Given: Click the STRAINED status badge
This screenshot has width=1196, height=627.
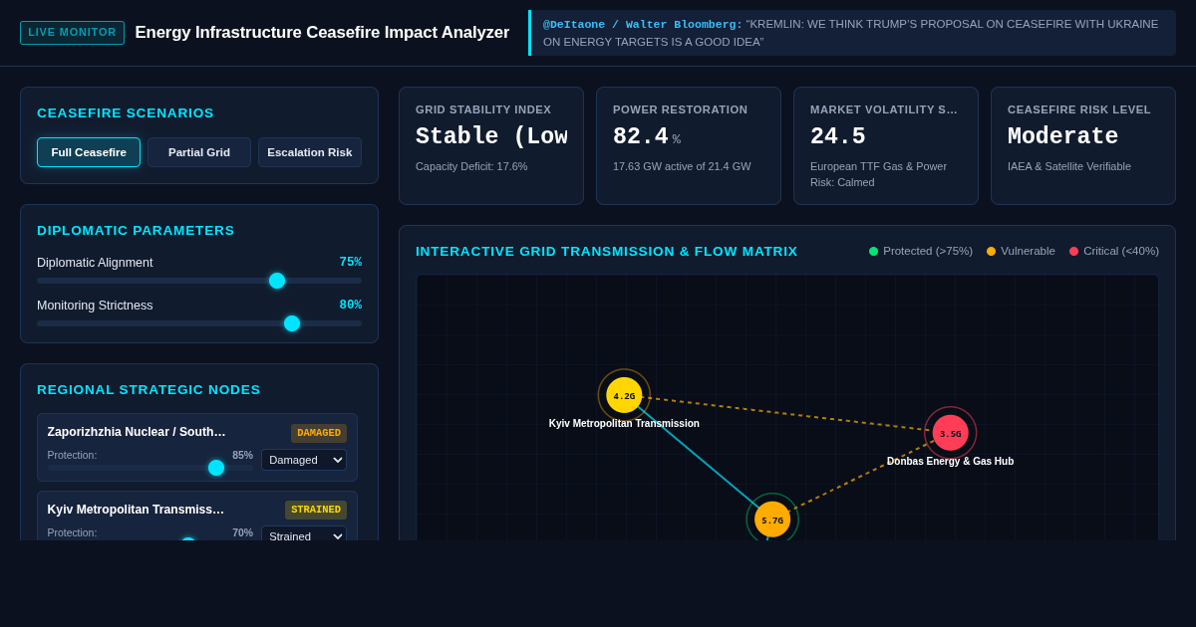Looking at the screenshot, I should tap(316, 510).
